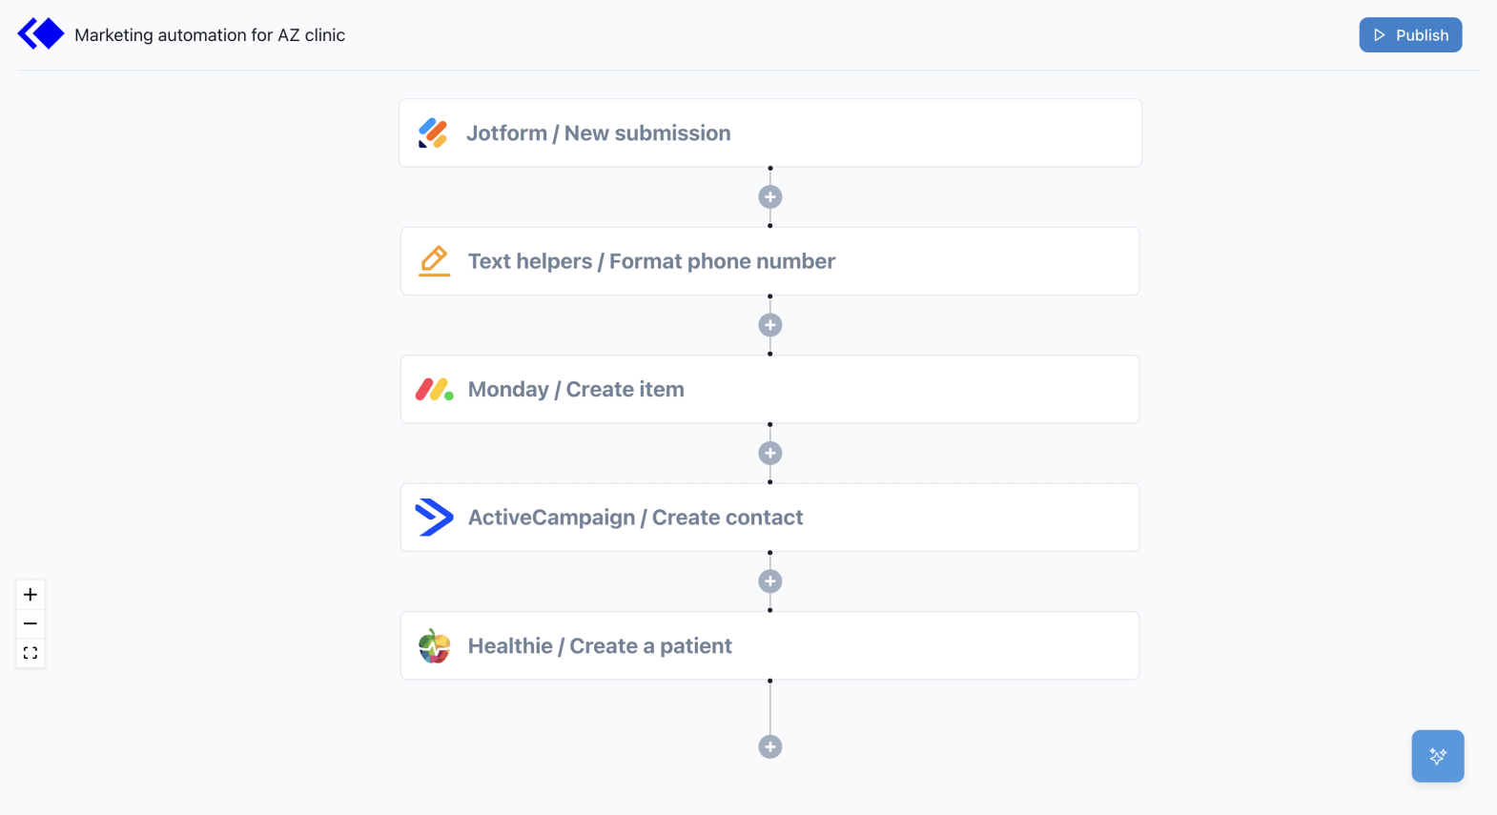Add a step after Healthie / Create a patient
1497x815 pixels.
point(769,746)
